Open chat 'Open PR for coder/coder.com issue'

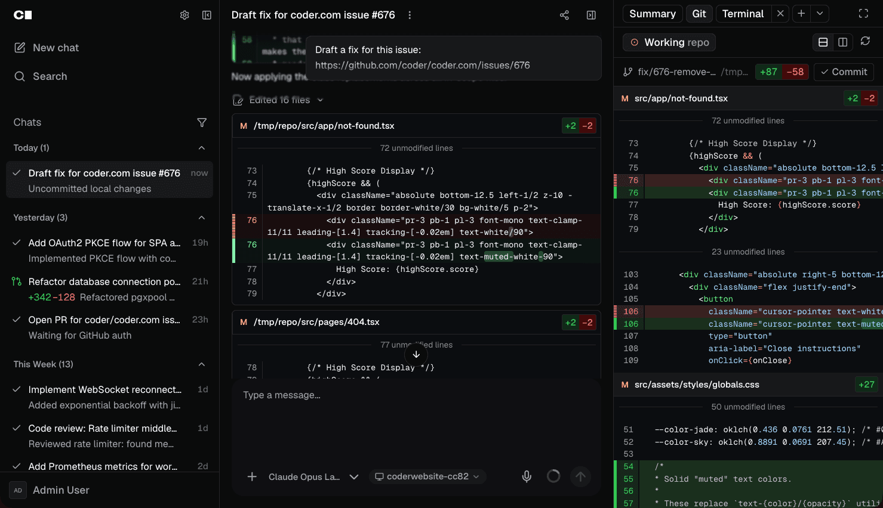pyautogui.click(x=109, y=327)
